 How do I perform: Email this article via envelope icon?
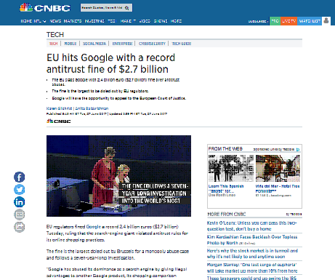click(x=20, y=215)
